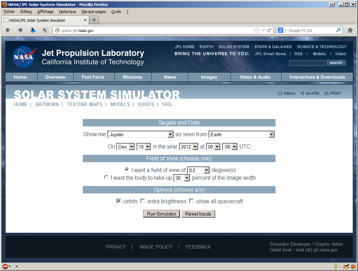Viewport: 358px width, 271px height.
Task: Click the EMAIL envelope icon
Action: pyautogui.click(x=280, y=93)
